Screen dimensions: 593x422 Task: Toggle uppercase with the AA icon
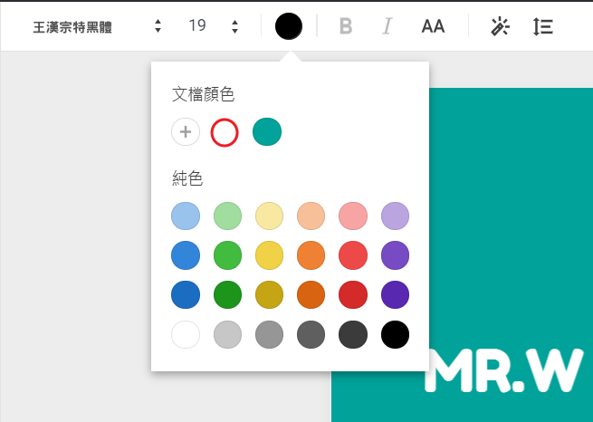[x=433, y=26]
